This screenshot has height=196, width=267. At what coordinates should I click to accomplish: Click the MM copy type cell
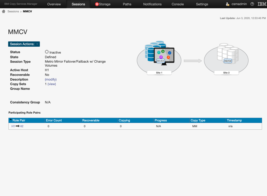pyautogui.click(x=195, y=126)
